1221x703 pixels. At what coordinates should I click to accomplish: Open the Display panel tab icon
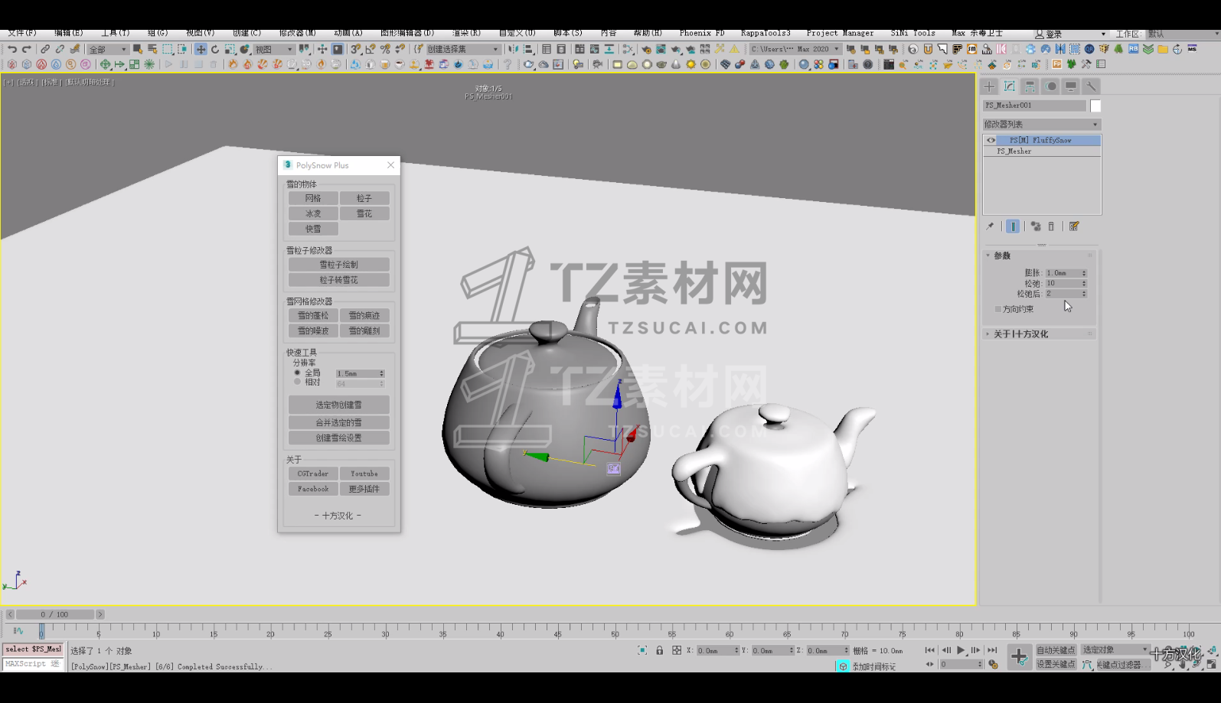coord(1071,86)
